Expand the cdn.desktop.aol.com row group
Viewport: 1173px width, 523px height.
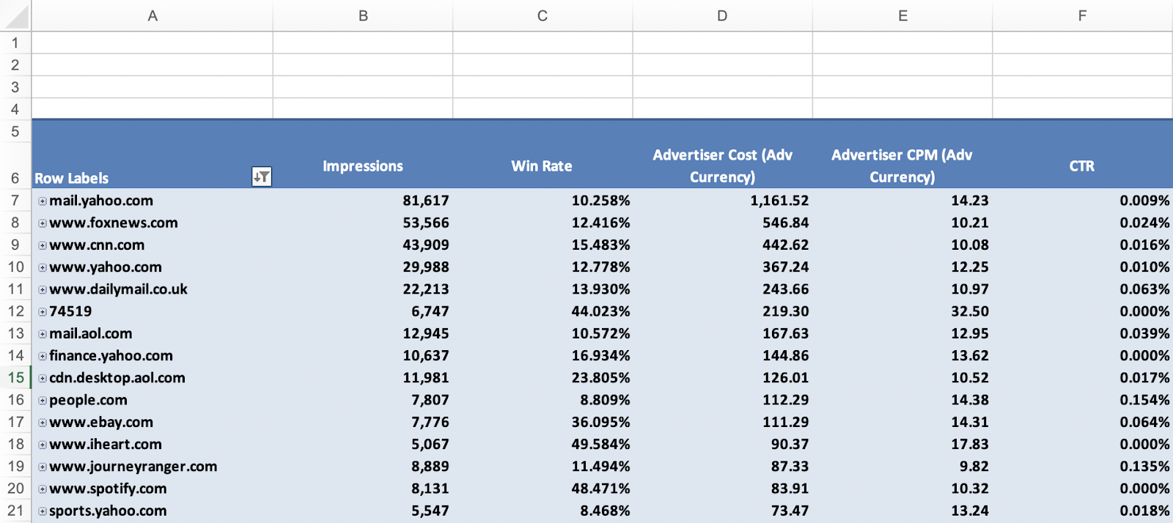click(x=43, y=379)
